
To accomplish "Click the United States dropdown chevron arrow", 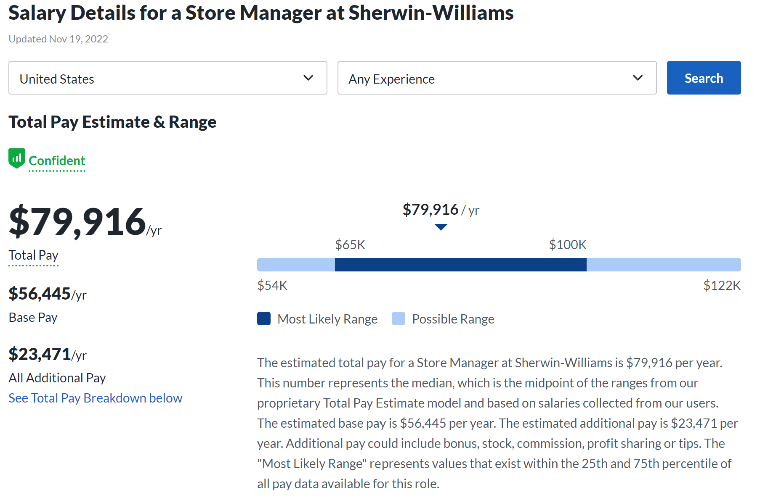I will click(x=308, y=78).
